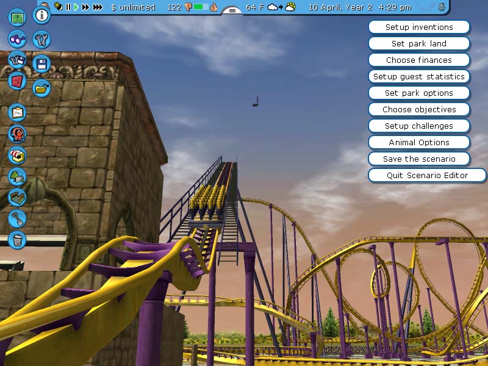Click the '64 F' temperature readout
Screen dimensions: 488x366
pyautogui.click(x=254, y=7)
